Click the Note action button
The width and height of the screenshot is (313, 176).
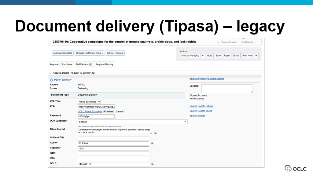click(x=210, y=56)
